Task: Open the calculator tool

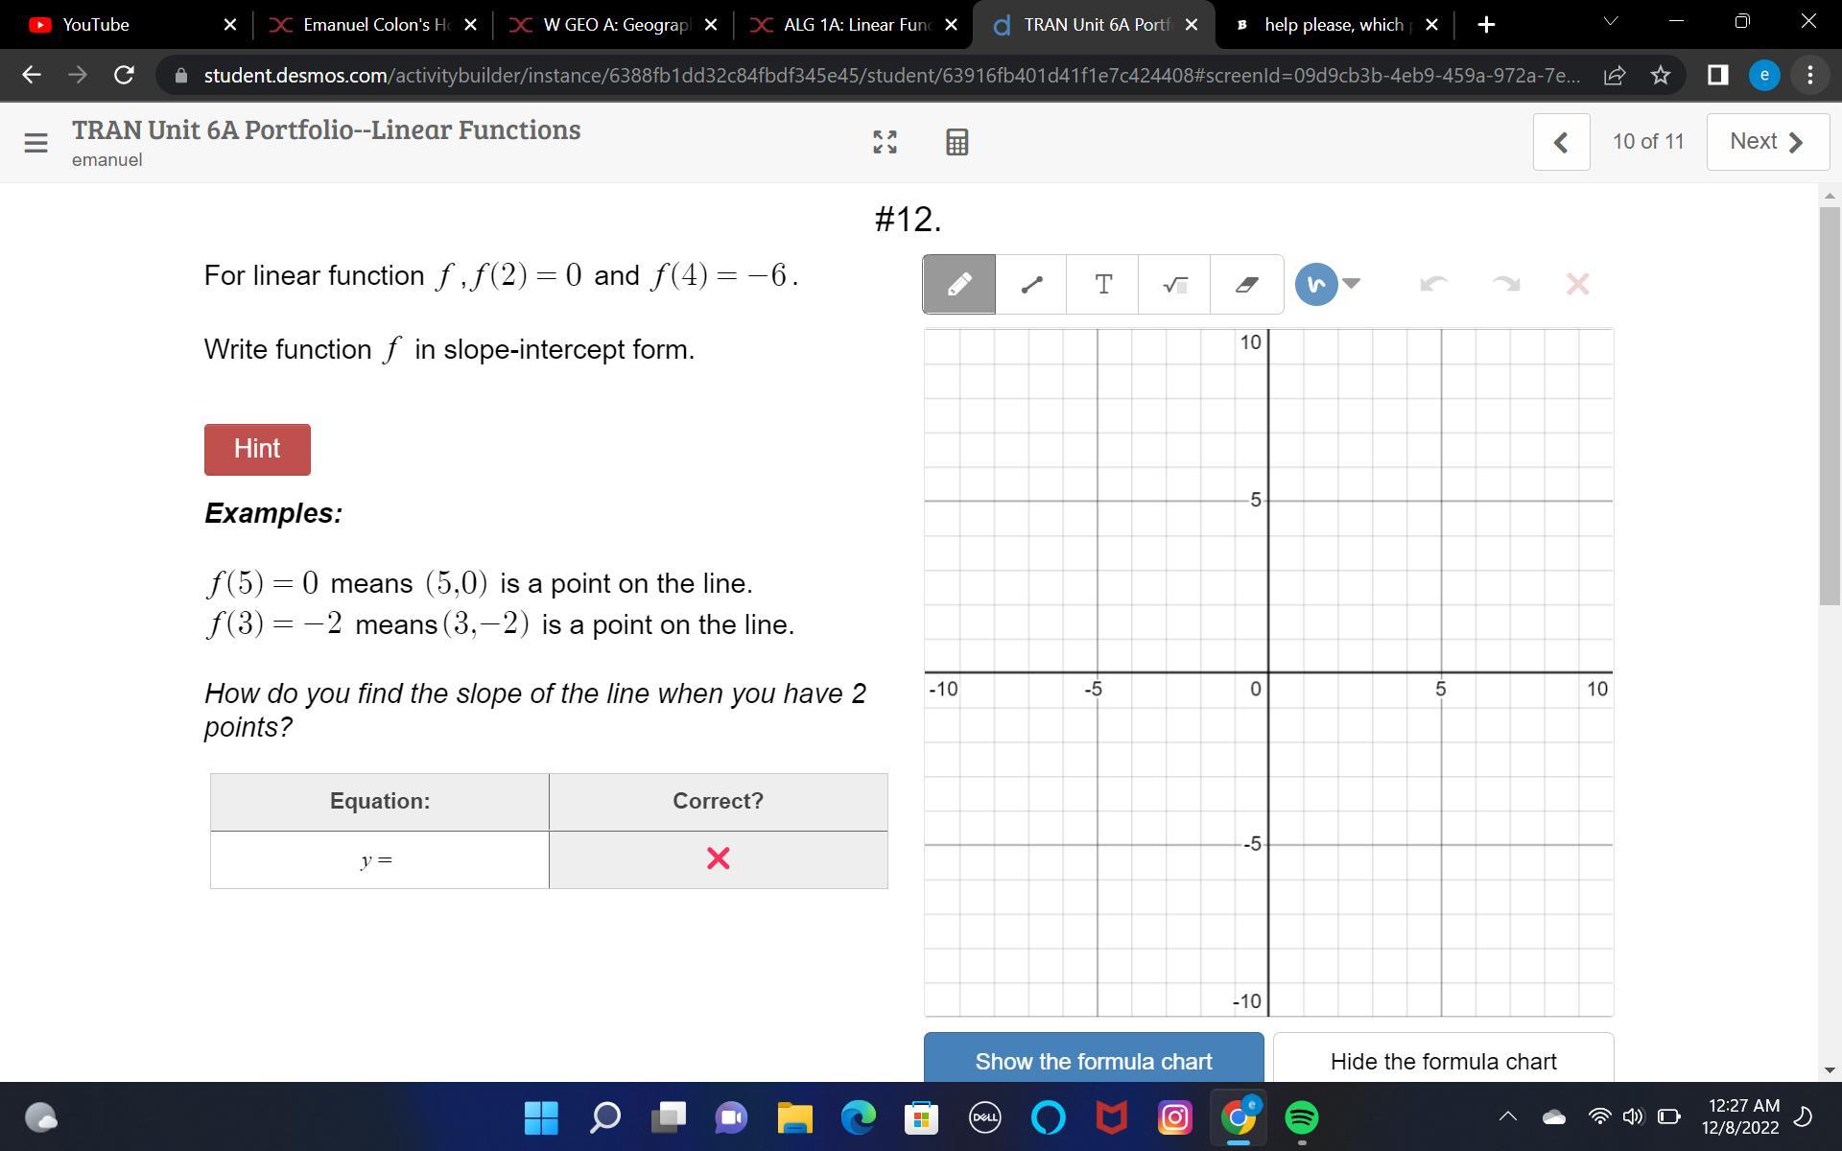Action: pos(956,142)
